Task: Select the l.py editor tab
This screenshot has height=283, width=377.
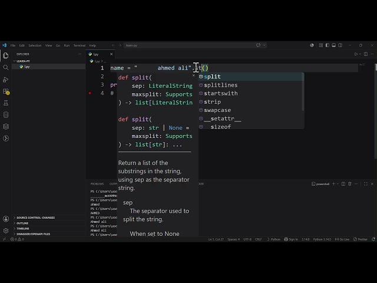Action: [x=101, y=54]
